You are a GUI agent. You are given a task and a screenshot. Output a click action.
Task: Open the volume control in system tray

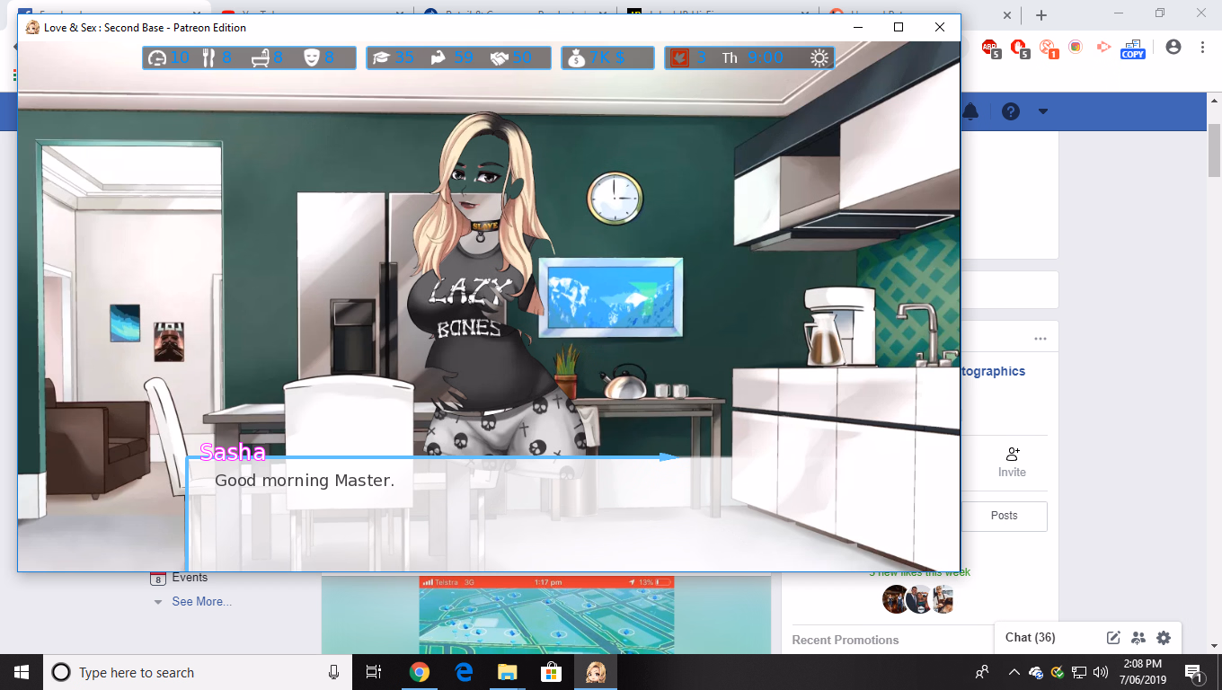coord(1101,672)
